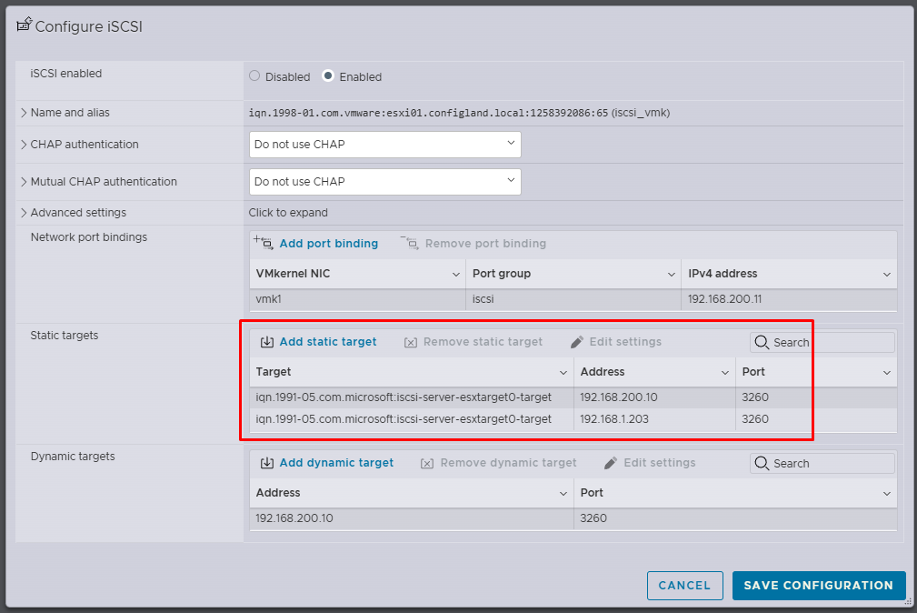Viewport: 917px width, 613px height.
Task: Click the static targets Search field
Action: 831,342
